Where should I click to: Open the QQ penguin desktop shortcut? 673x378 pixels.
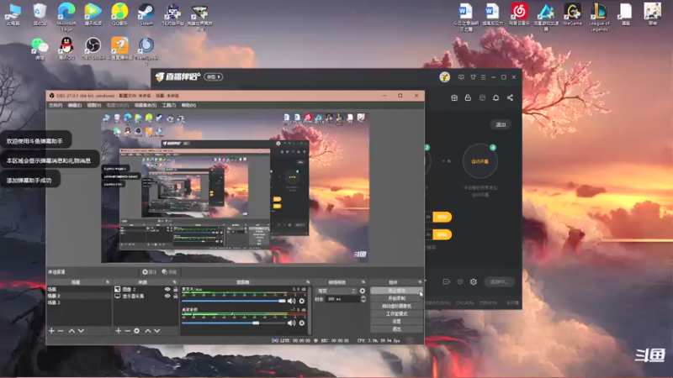click(x=66, y=48)
